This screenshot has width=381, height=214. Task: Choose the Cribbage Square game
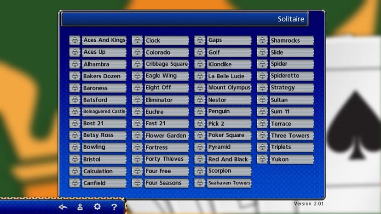[167, 64]
